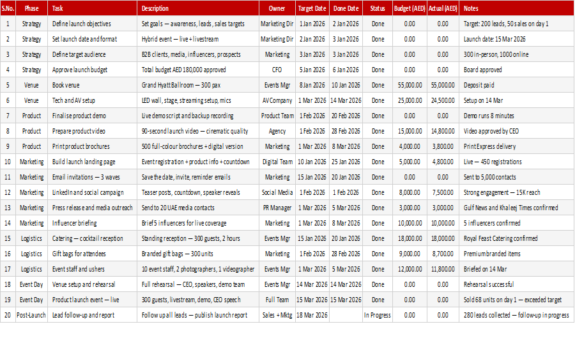The height and width of the screenshot is (338, 575).
Task: Click the 'Sales + Mktg' owner cell
Action: pyautogui.click(x=277, y=315)
